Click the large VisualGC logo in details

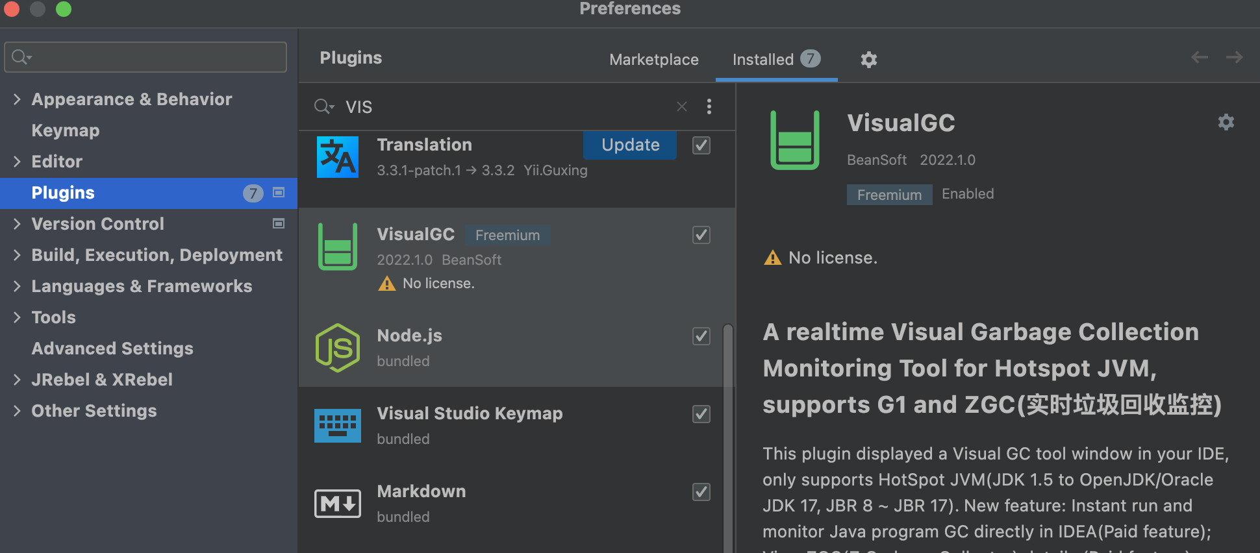[x=795, y=140]
